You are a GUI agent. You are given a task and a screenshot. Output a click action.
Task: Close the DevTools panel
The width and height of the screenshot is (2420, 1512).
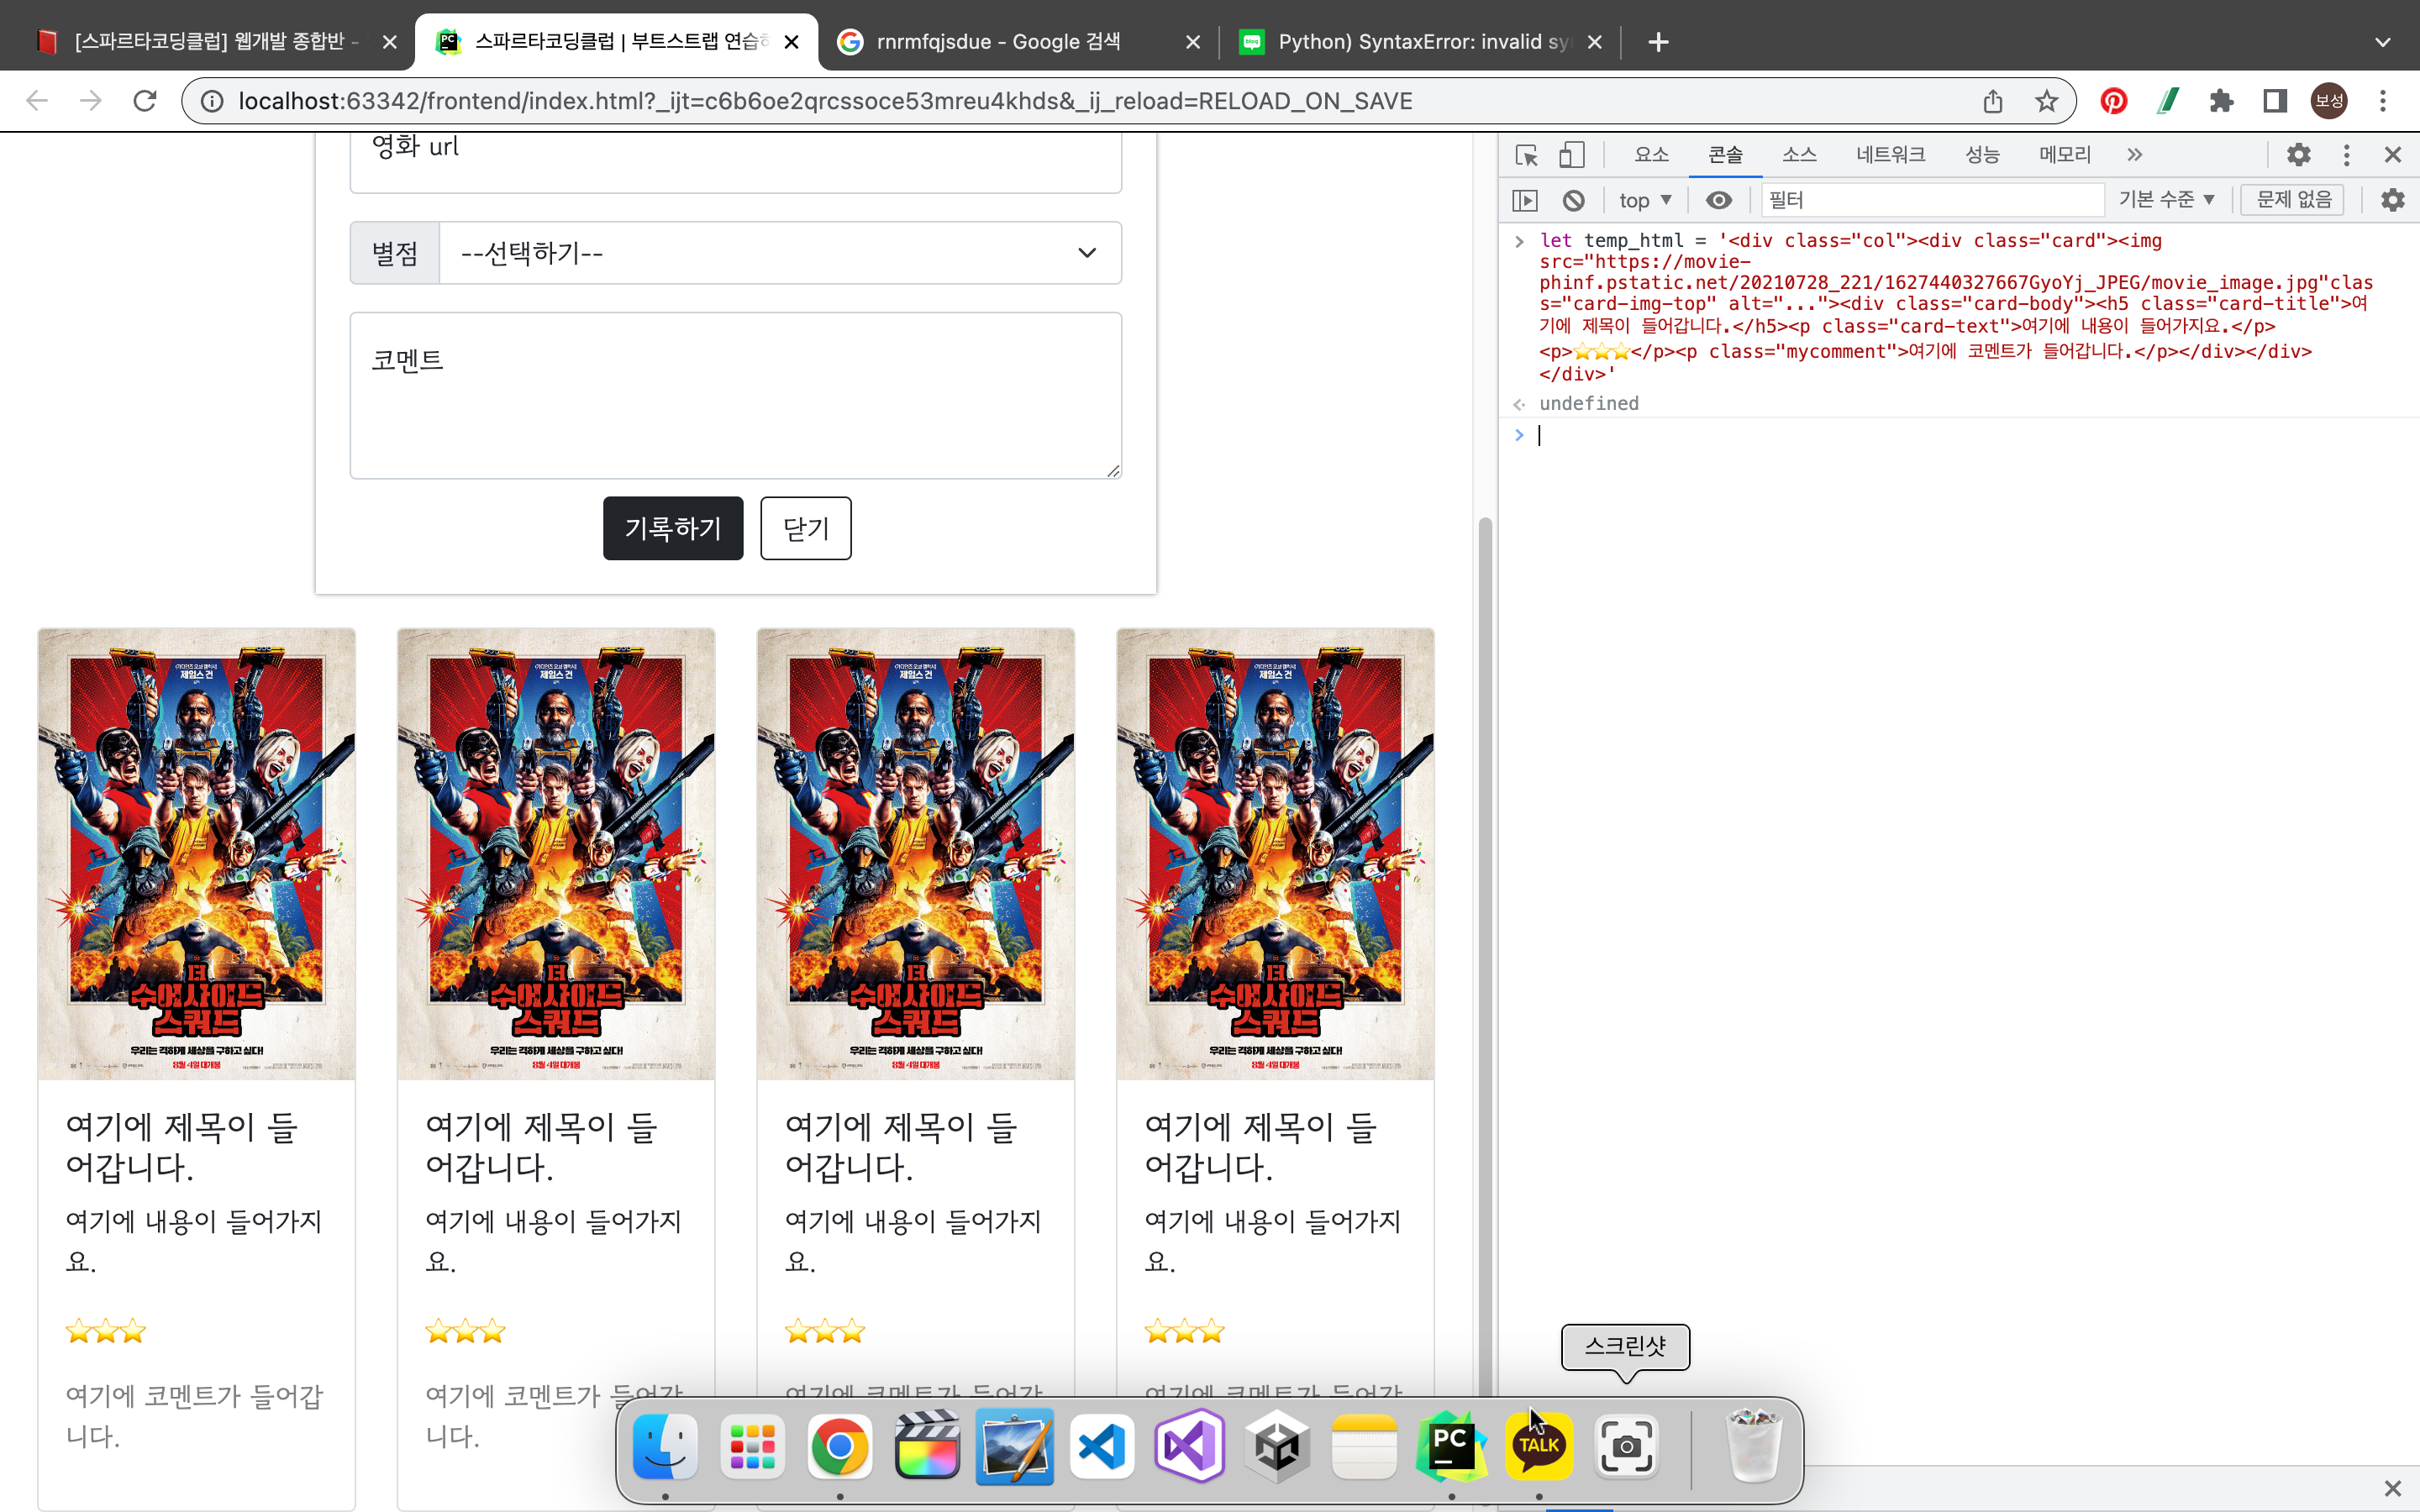coord(2393,155)
